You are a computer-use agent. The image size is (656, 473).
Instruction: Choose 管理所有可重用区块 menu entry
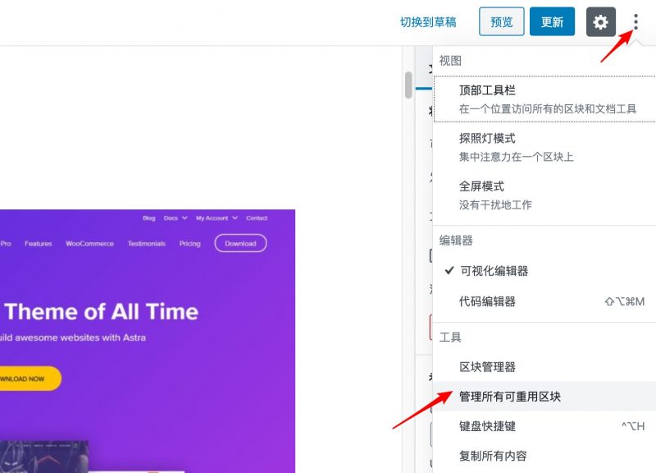pyautogui.click(x=545, y=397)
